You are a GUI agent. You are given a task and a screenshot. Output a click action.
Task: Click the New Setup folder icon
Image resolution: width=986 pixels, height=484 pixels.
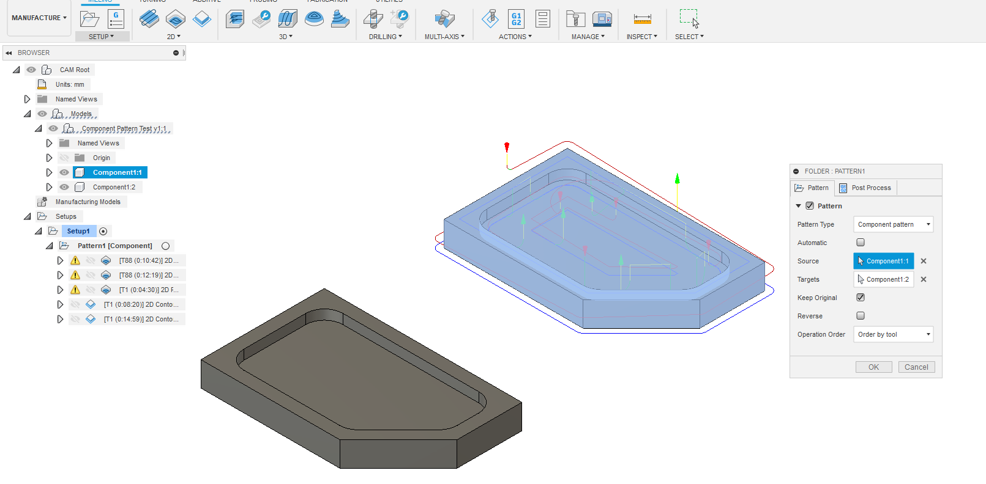point(90,19)
